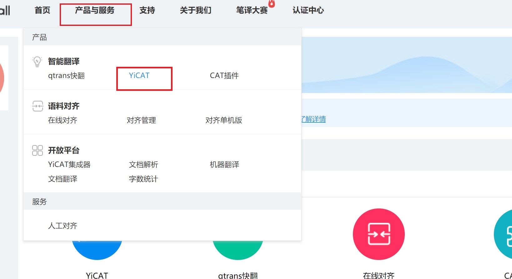Select qtrans快翻 in the dropdown
This screenshot has height=279, width=512.
pos(66,76)
